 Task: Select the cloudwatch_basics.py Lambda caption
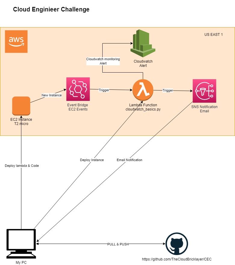(x=143, y=109)
